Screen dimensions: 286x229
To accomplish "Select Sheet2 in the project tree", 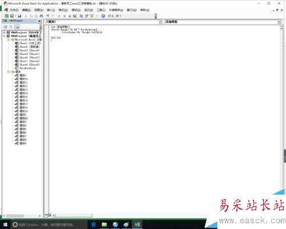I will click(27, 47).
